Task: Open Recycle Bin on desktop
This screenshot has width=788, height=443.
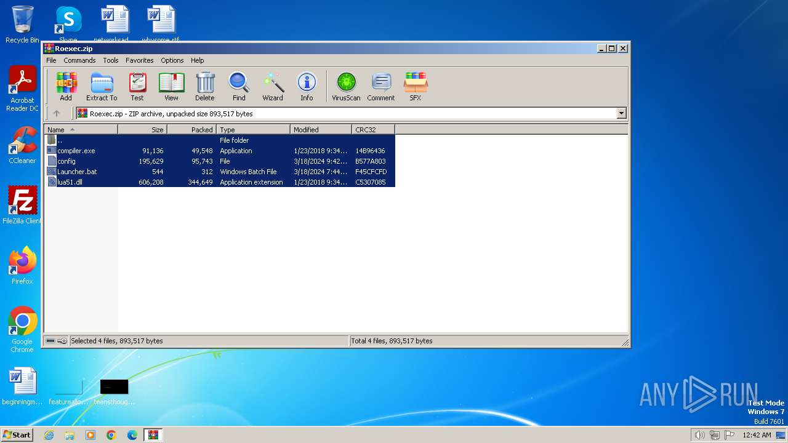Action: (22, 25)
